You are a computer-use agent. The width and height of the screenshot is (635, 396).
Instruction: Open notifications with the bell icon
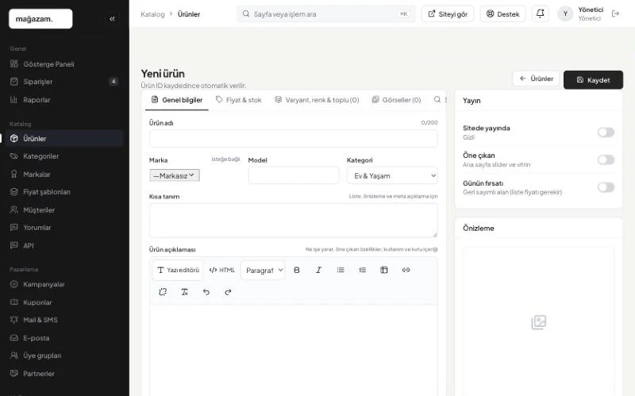tap(540, 13)
